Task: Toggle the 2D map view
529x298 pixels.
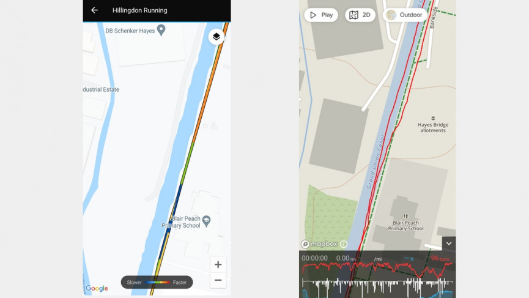Action: coord(360,15)
